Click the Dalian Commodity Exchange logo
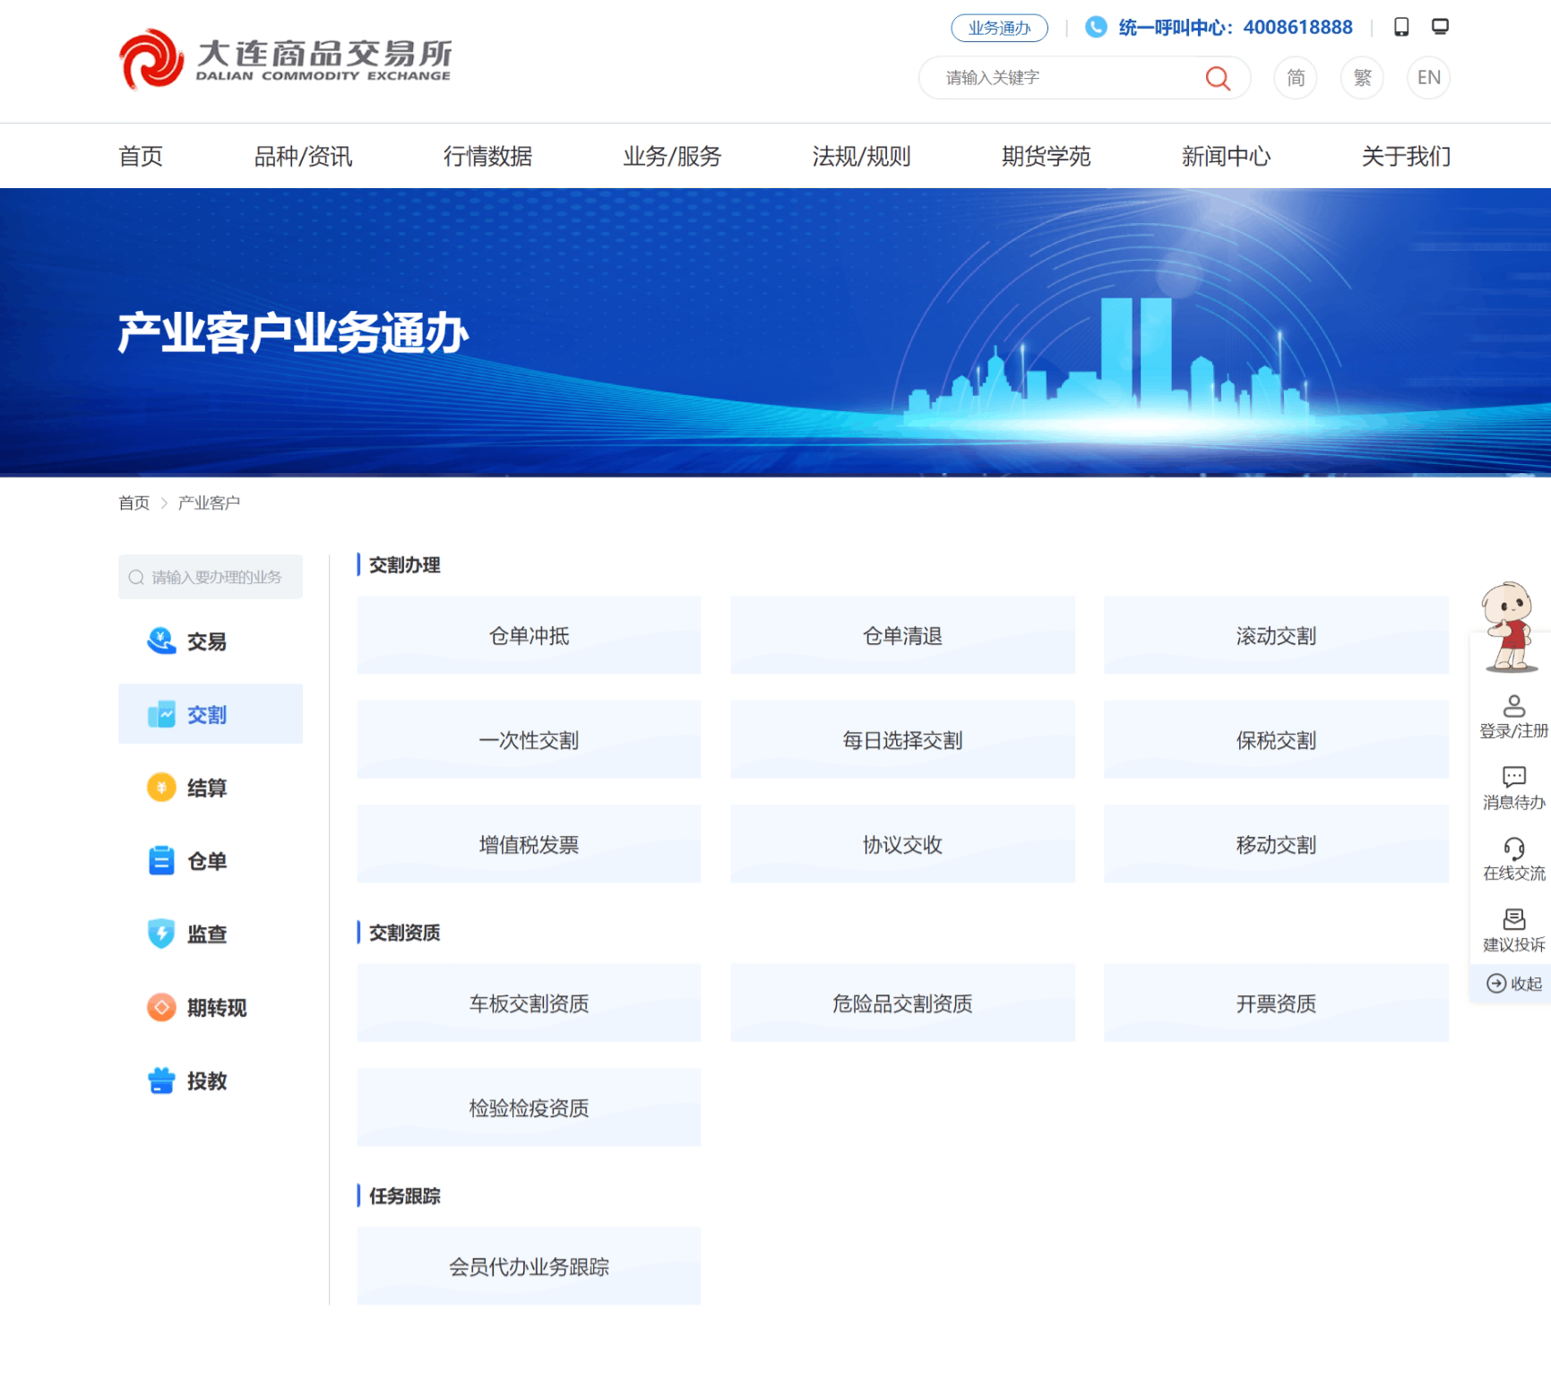 (x=286, y=60)
